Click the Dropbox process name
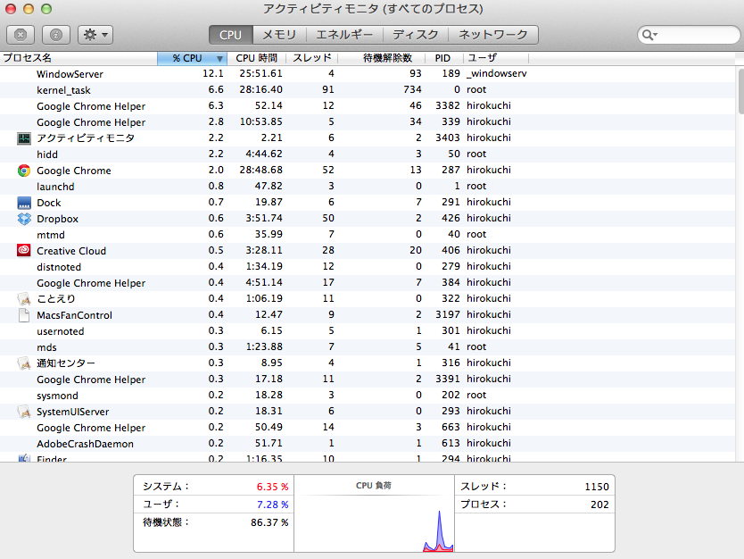The image size is (744, 559). pos(57,219)
